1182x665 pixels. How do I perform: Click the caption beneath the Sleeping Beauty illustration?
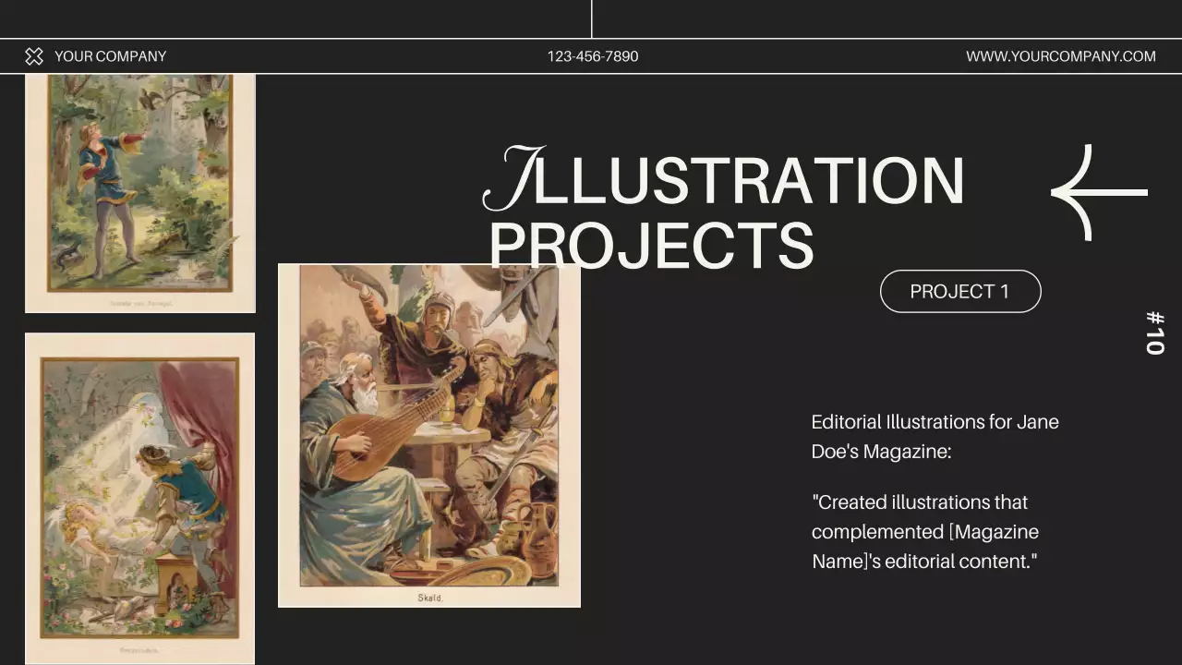(139, 649)
